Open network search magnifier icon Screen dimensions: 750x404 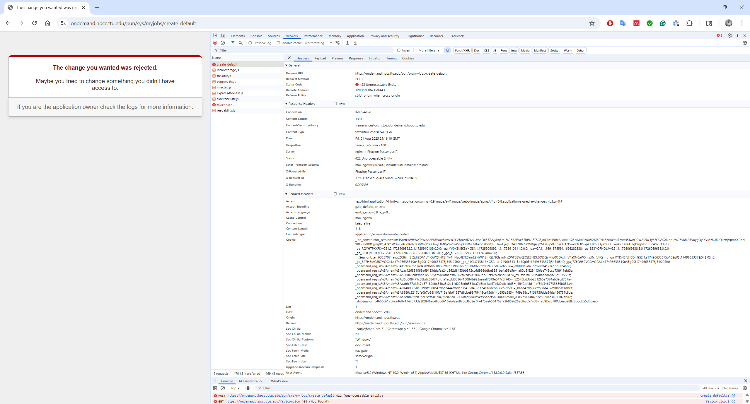pos(241,43)
